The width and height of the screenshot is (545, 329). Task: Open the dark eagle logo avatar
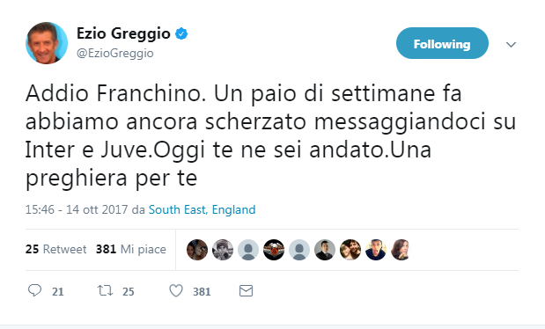(x=274, y=250)
